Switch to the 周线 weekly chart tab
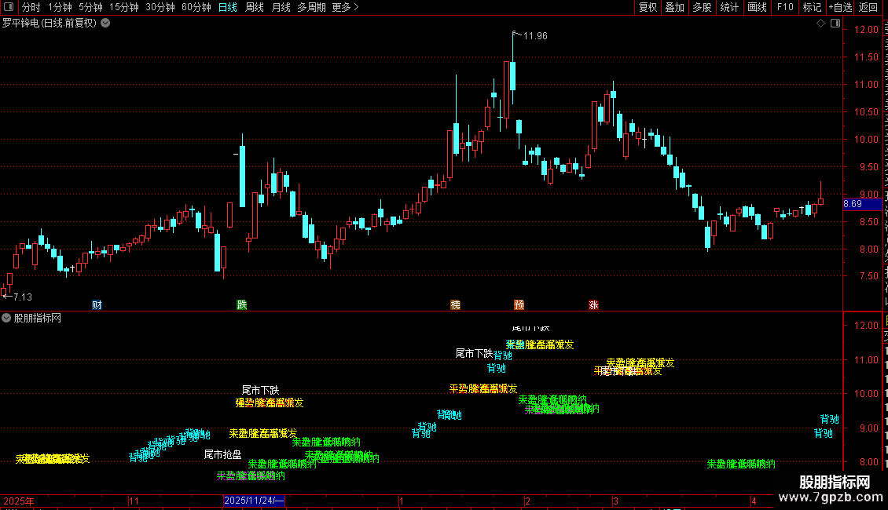The width and height of the screenshot is (888, 510). click(x=255, y=7)
